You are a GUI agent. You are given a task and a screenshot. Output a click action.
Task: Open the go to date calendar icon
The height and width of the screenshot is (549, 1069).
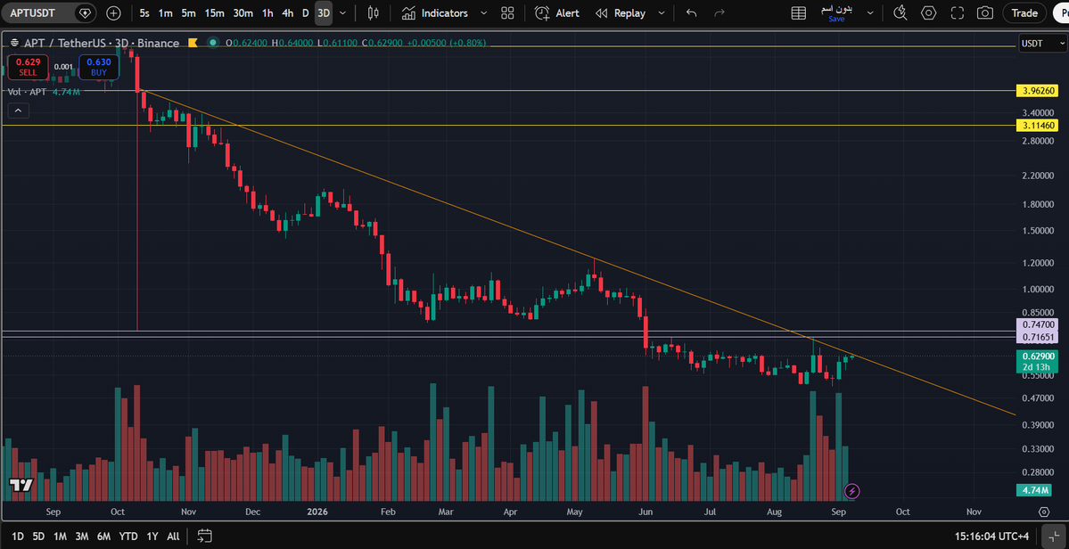coord(204,536)
